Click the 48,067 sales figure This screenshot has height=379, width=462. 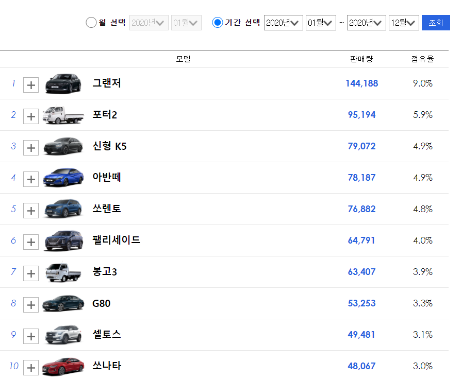pos(362,366)
